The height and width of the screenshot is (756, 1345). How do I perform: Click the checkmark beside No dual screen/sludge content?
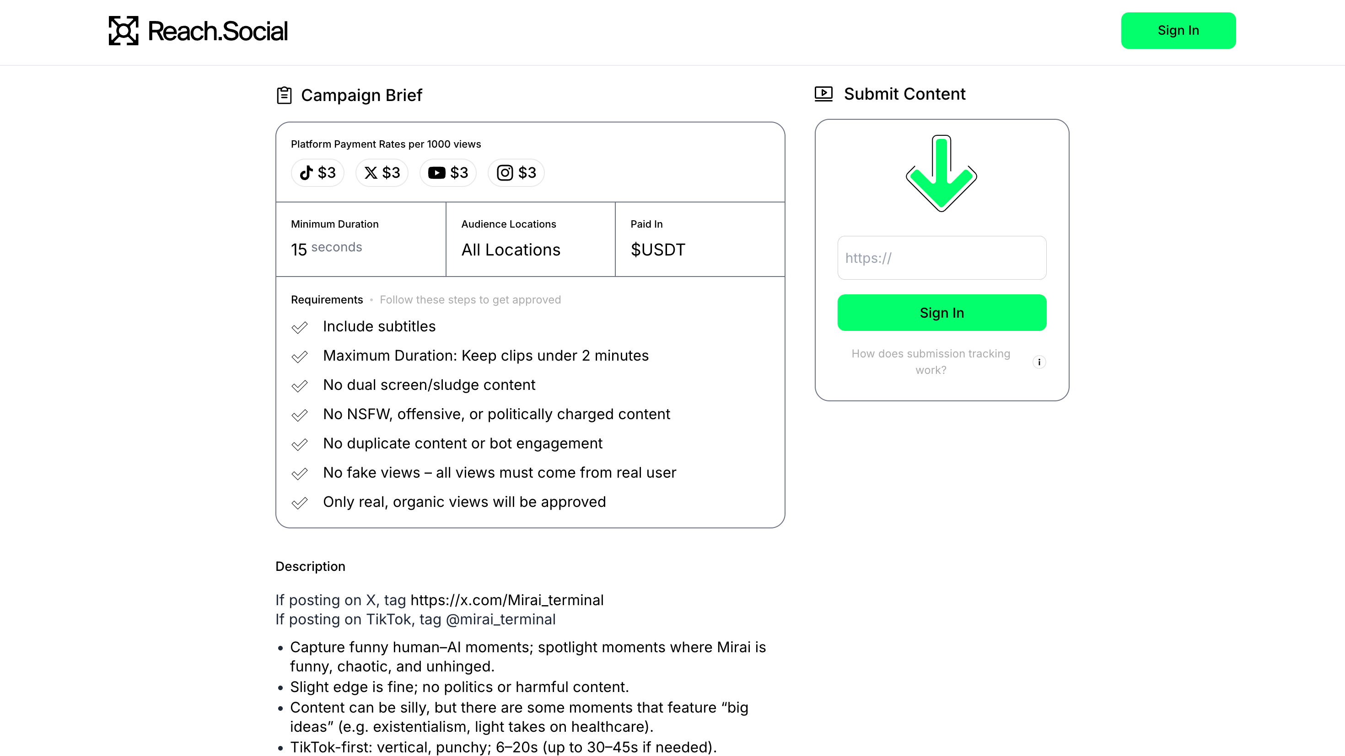tap(300, 386)
